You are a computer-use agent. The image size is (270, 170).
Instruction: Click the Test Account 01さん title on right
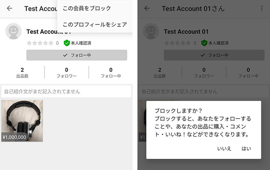[193, 8]
